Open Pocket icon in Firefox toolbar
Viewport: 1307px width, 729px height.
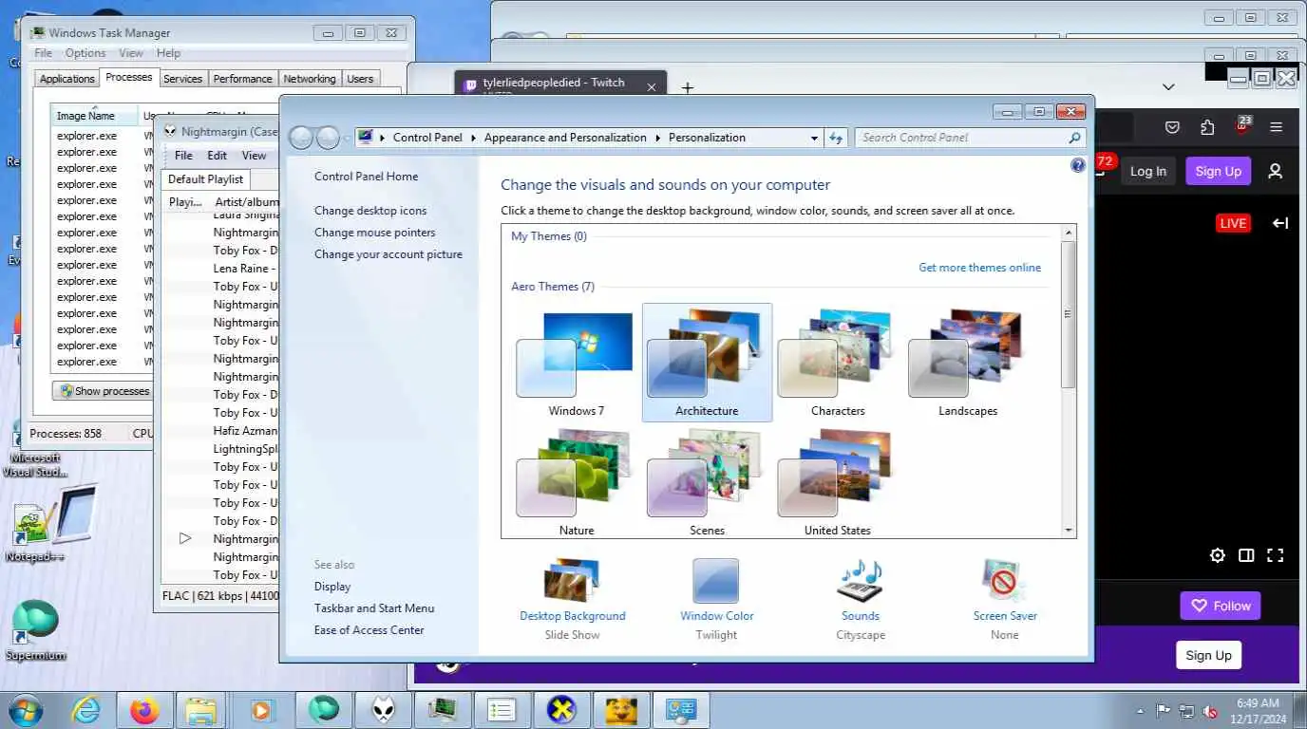(x=1172, y=127)
